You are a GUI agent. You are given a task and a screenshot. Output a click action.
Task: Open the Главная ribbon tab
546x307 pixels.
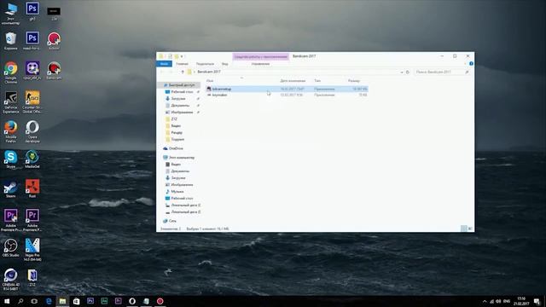182,64
